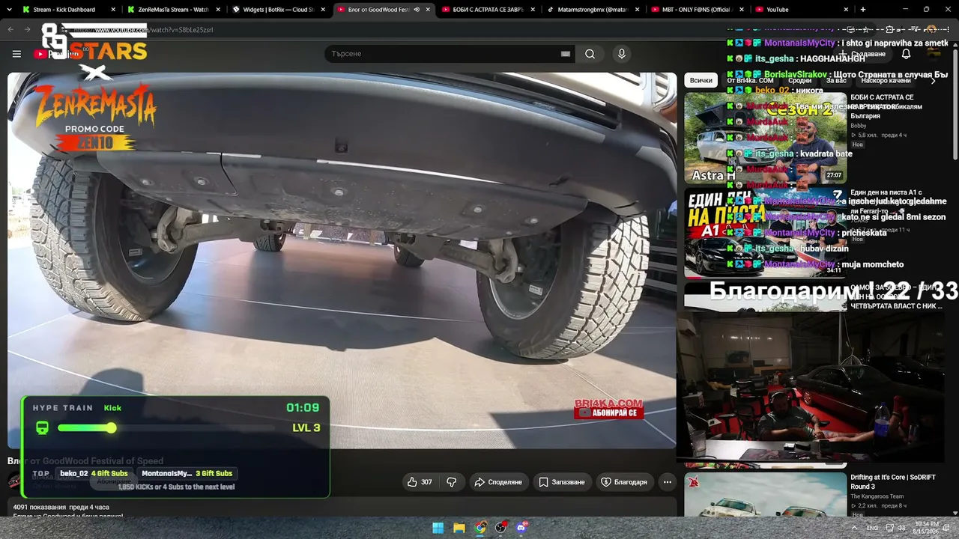Open the on-screen keyboard in the search box

[x=566, y=54]
